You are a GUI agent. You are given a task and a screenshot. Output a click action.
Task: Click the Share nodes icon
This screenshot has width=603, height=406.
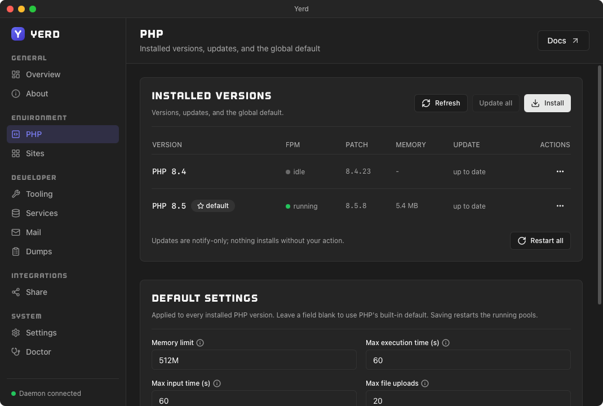(x=16, y=292)
